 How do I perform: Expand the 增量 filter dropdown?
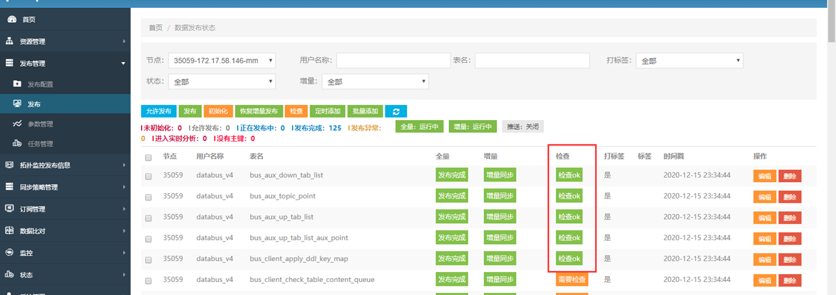(375, 82)
